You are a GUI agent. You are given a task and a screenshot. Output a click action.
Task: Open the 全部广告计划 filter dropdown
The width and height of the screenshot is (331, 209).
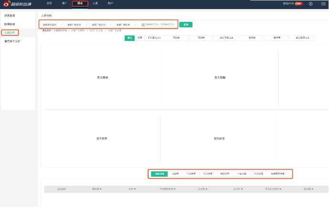pyautogui.click(x=100, y=24)
